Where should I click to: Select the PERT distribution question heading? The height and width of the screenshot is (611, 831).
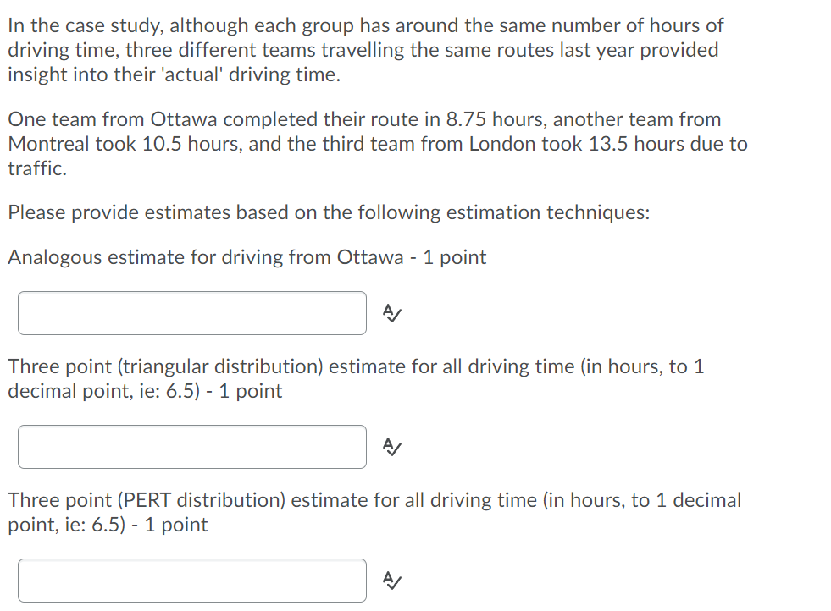pos(373,512)
